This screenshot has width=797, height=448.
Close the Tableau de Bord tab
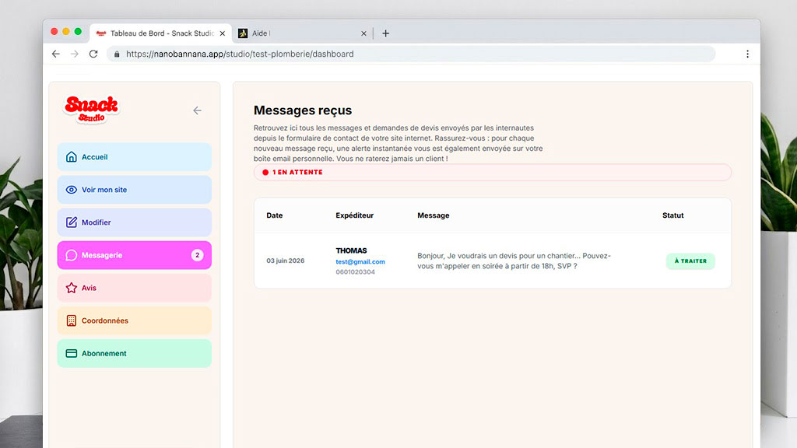click(x=222, y=33)
